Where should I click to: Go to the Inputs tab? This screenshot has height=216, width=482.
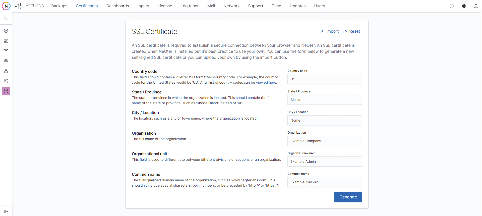[x=143, y=6]
